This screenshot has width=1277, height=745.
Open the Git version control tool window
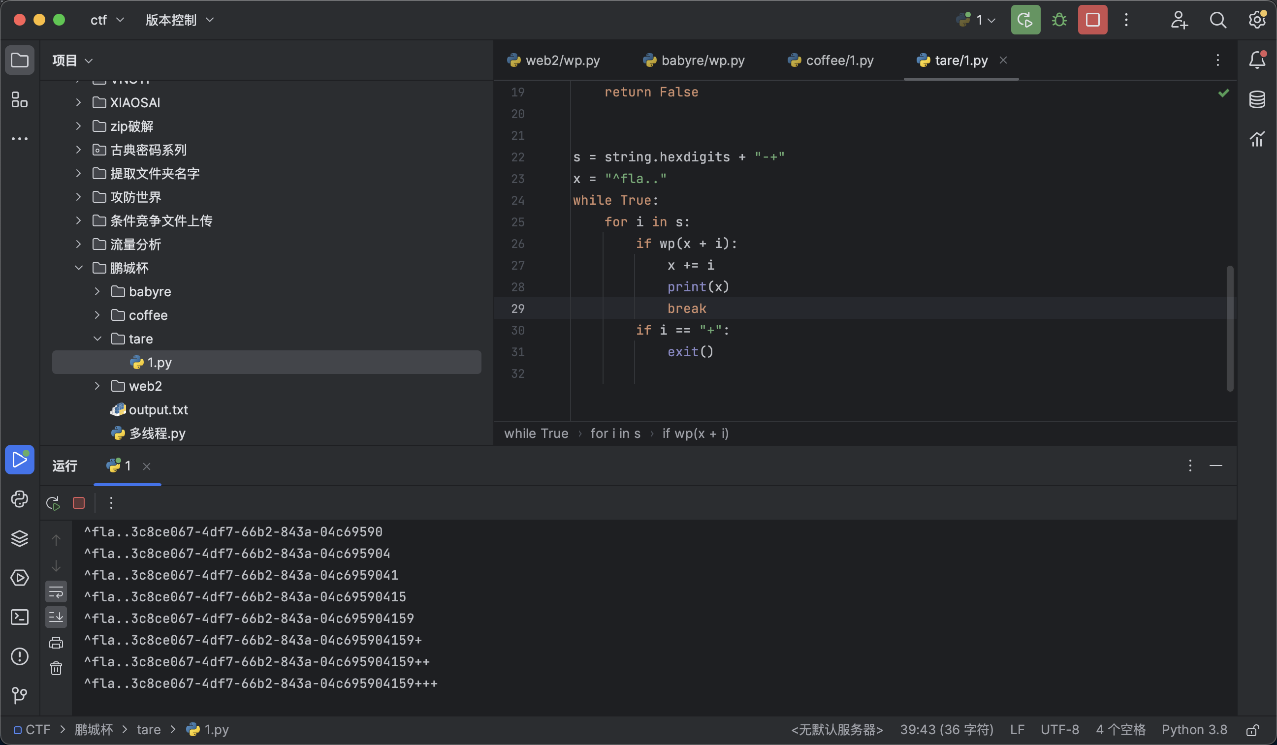(19, 695)
